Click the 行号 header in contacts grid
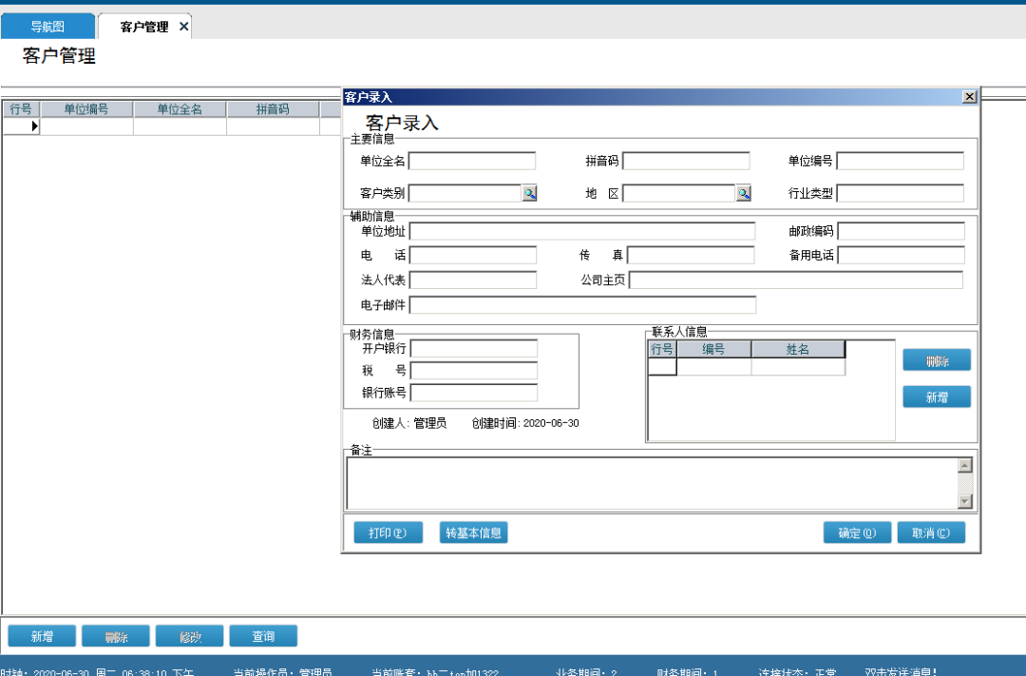 click(662, 349)
